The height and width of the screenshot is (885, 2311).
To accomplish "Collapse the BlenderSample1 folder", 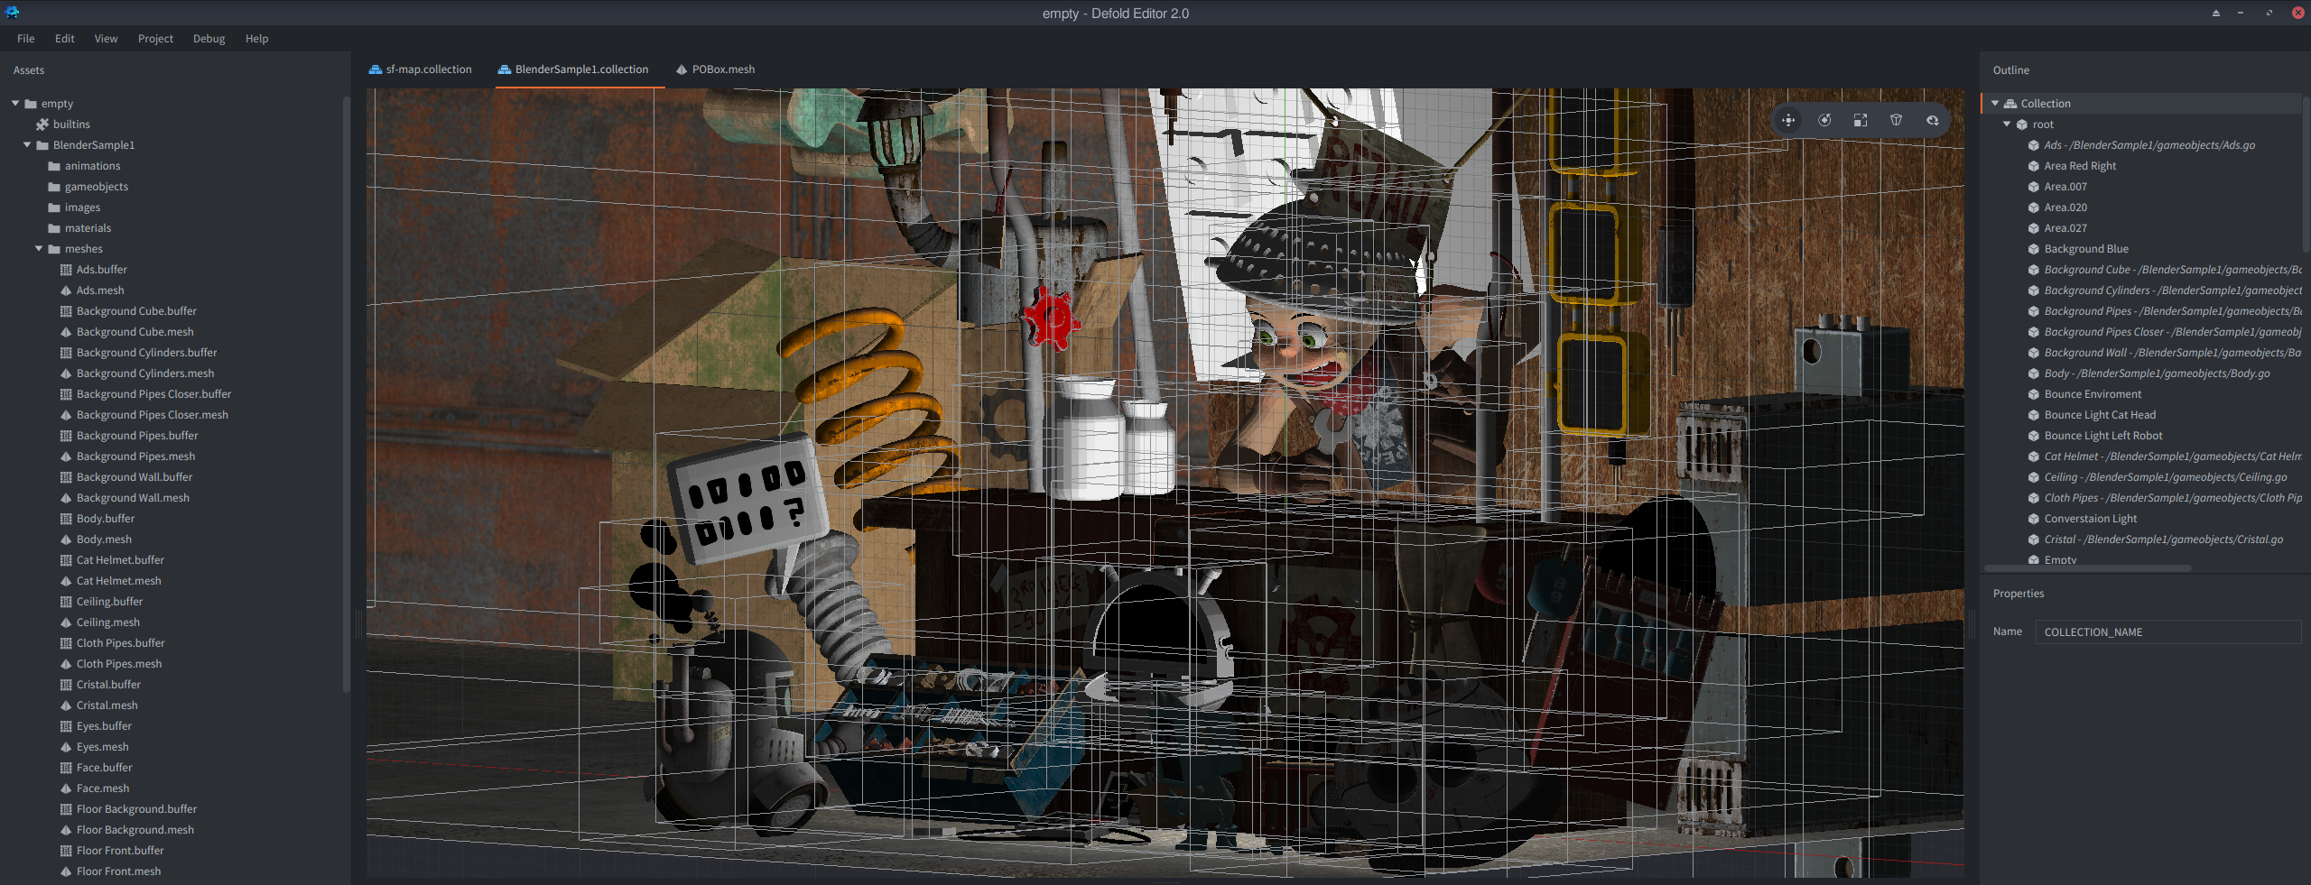I will pos(27,145).
